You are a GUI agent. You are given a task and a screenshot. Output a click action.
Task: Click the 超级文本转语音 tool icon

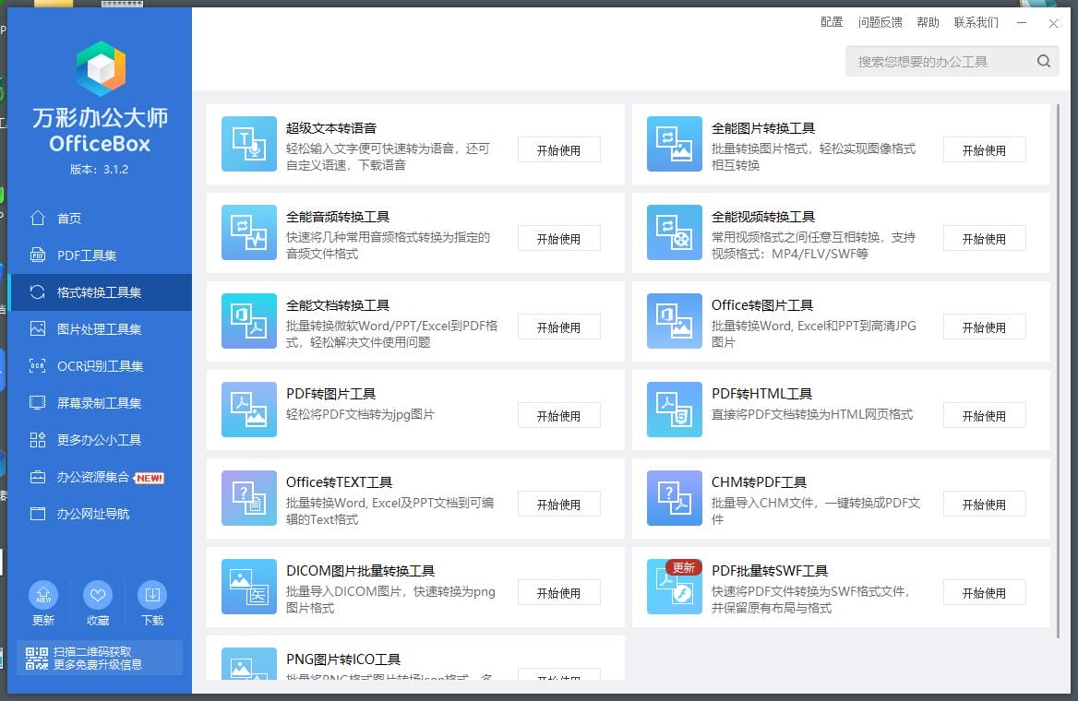point(248,144)
